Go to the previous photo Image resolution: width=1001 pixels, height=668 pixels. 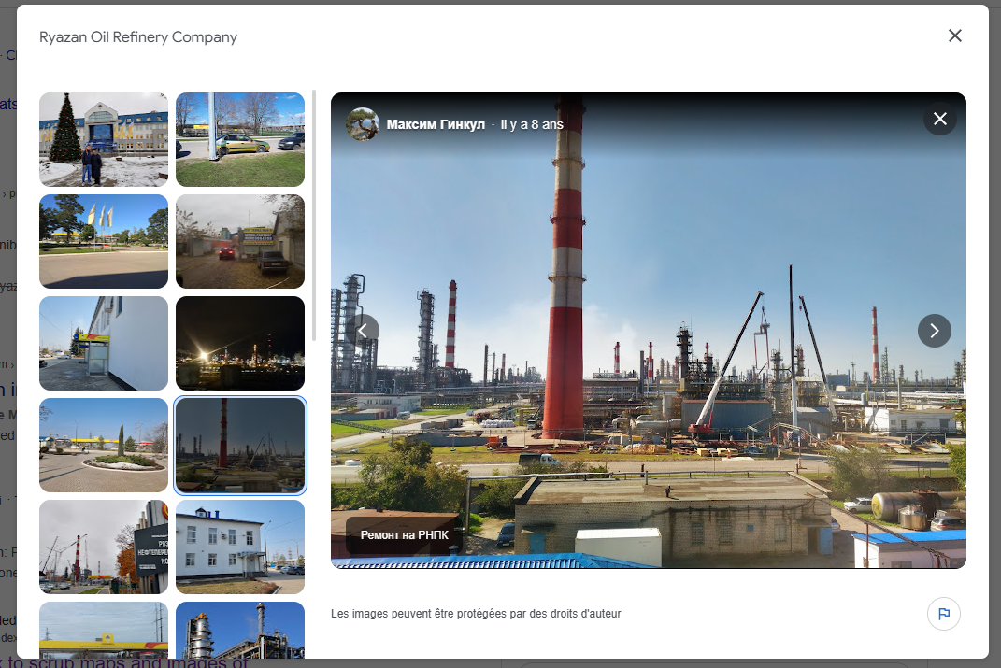pos(363,331)
